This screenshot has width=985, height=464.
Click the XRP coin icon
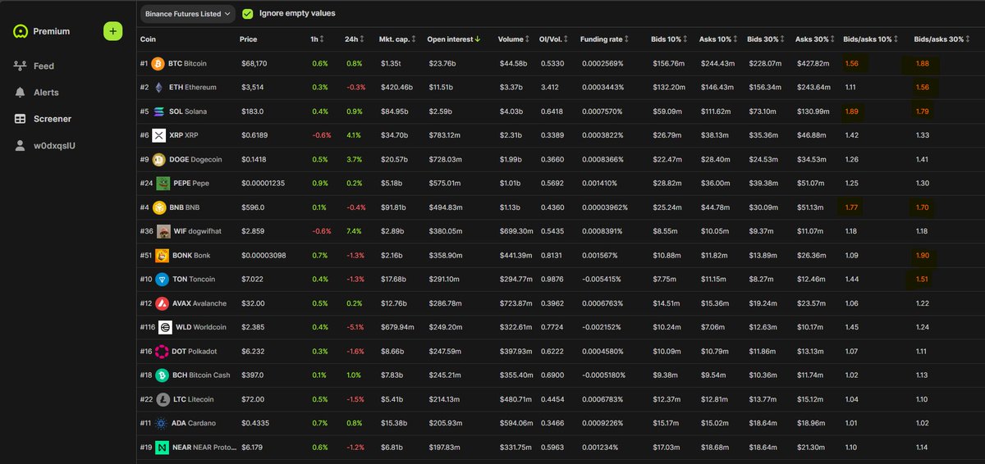tap(158, 134)
